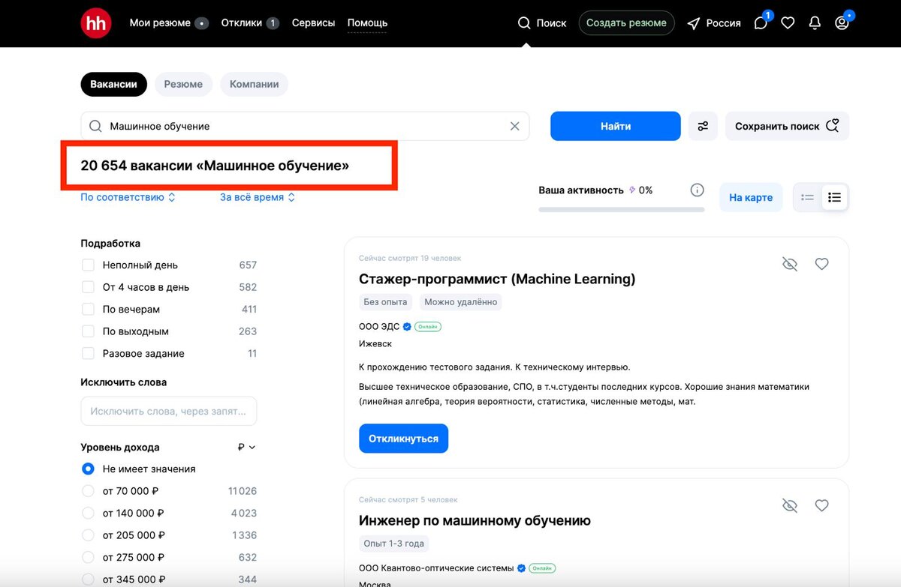Viewport: 901px width, 587px height.
Task: Open Сервисы menu item
Action: point(313,22)
